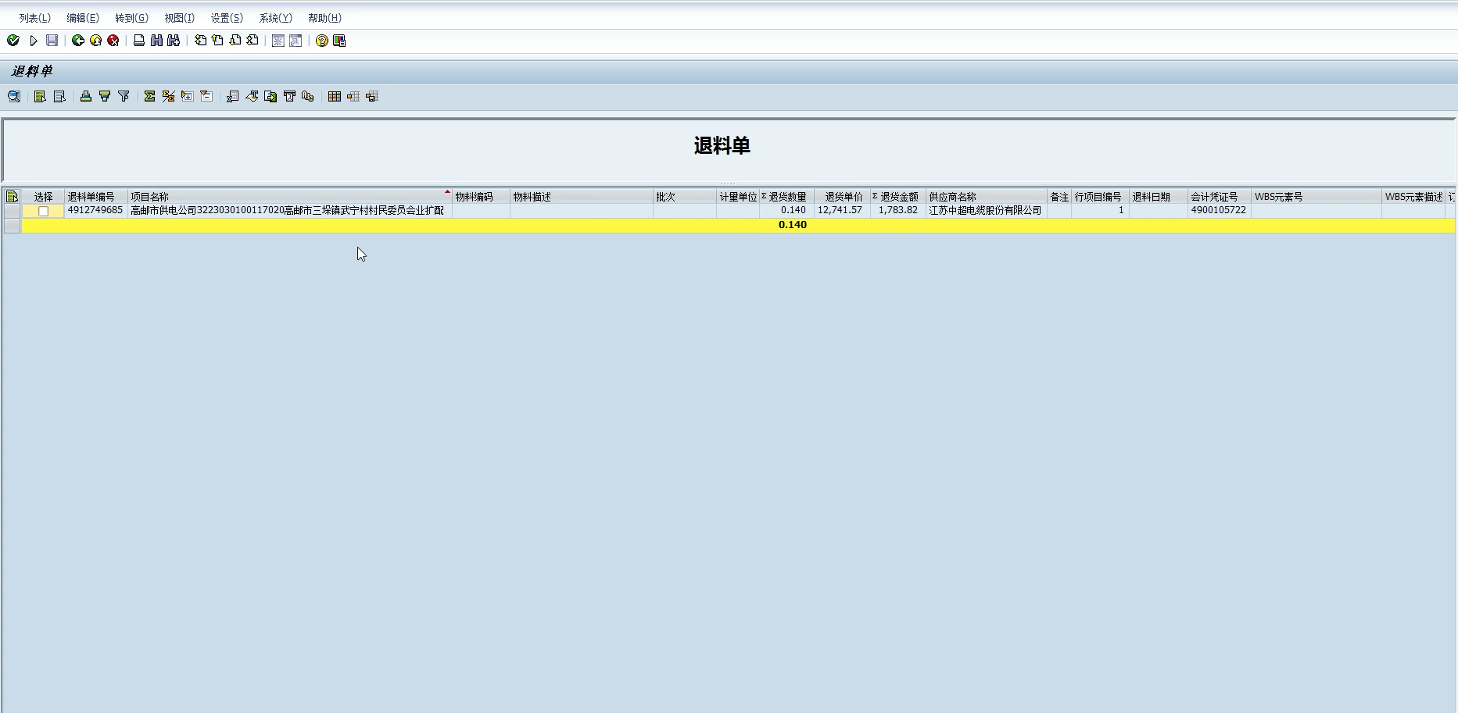Click the Sigma Total icon

tap(149, 97)
